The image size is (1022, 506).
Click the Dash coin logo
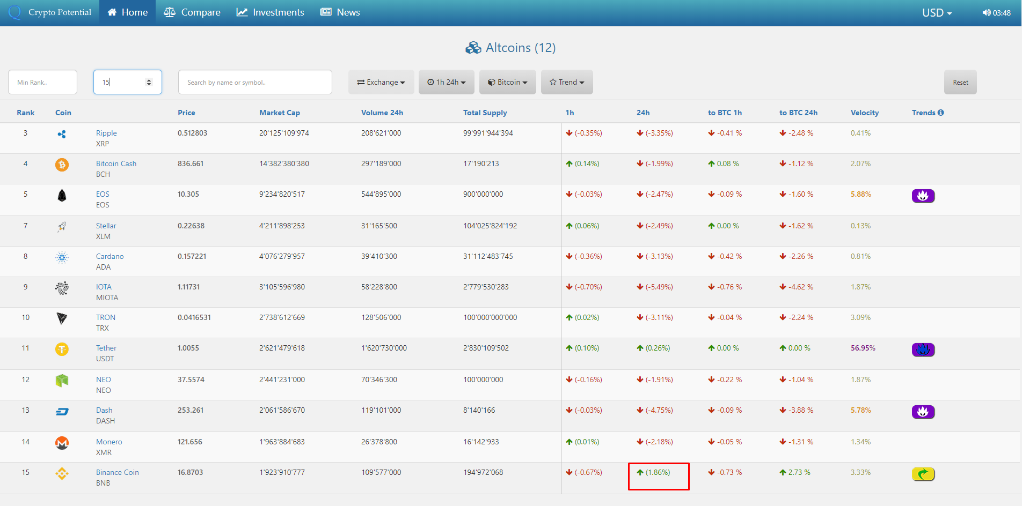[x=62, y=412]
